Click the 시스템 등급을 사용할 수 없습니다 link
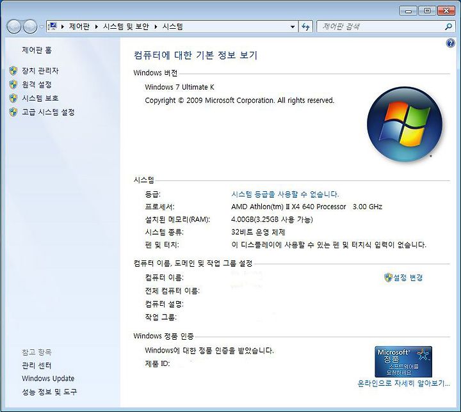Image resolution: width=461 pixels, height=412 pixels. pos(285,194)
